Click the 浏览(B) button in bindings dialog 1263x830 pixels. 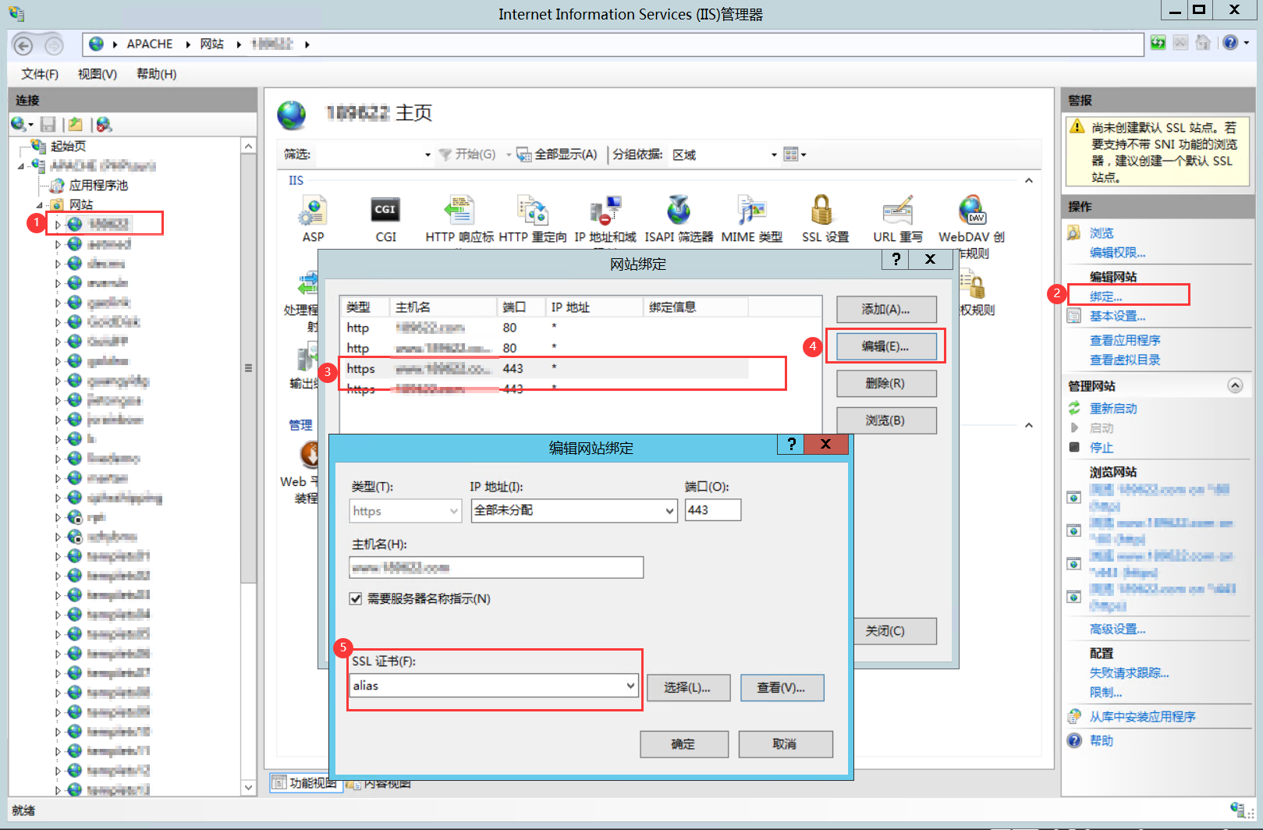[x=886, y=420]
